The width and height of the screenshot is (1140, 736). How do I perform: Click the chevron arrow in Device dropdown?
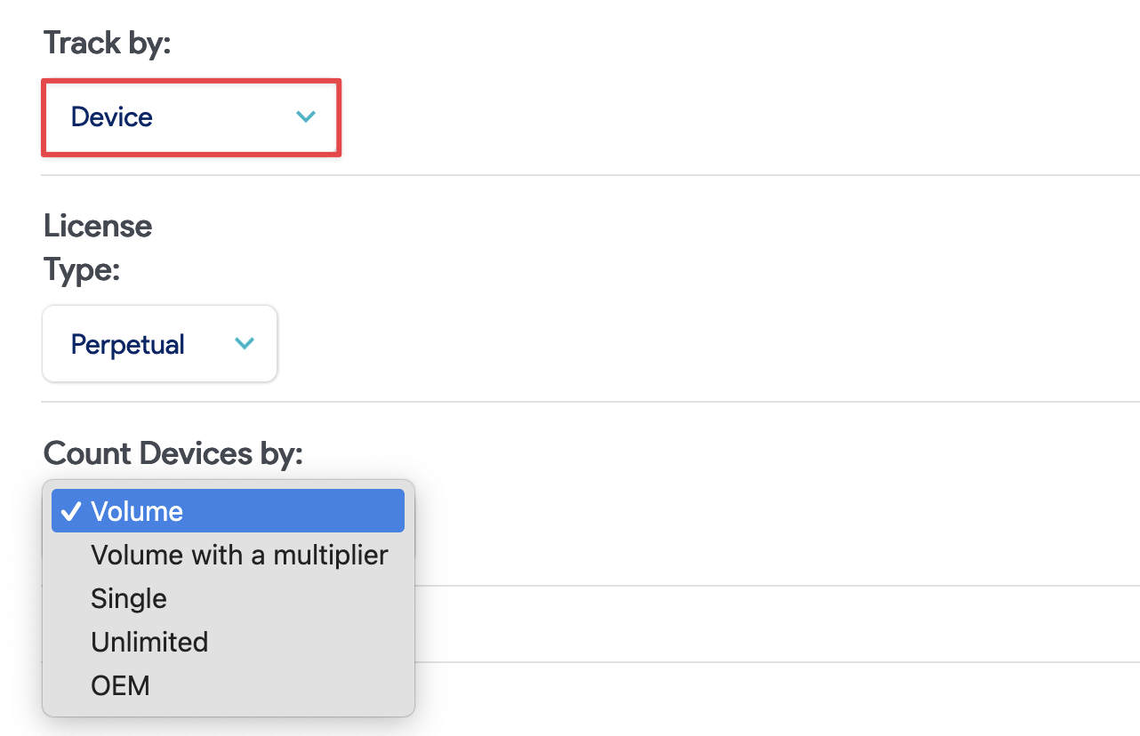pyautogui.click(x=306, y=117)
